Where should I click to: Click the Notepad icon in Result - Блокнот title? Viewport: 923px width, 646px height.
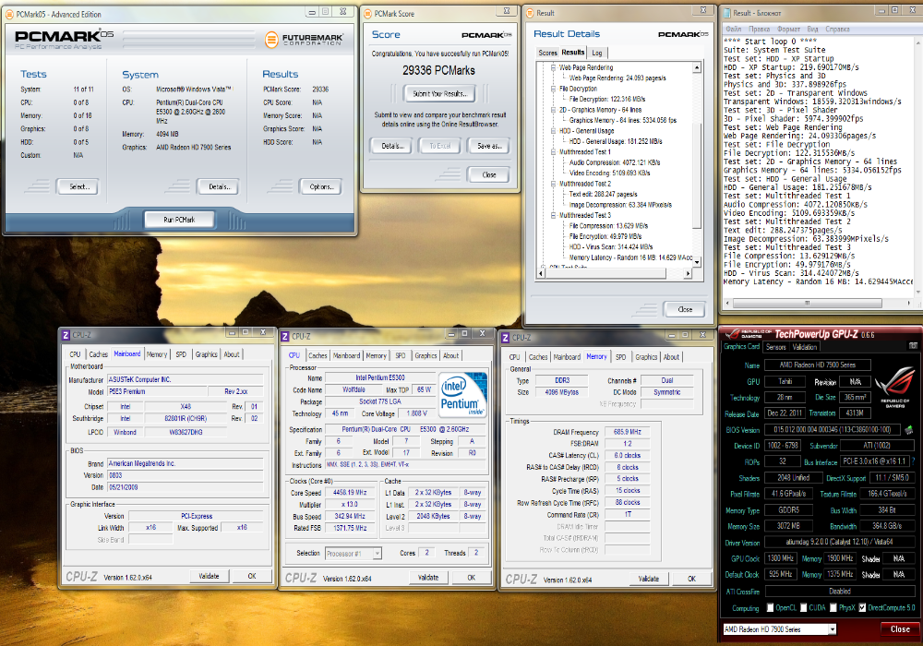coord(726,13)
